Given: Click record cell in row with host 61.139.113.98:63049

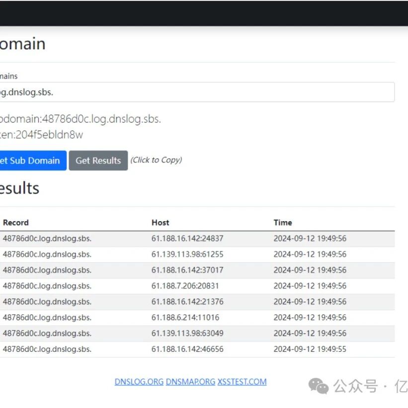Looking at the screenshot, I should pyautogui.click(x=47, y=333).
